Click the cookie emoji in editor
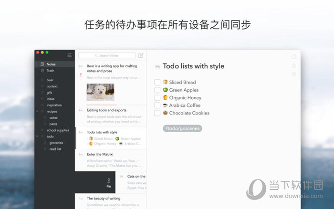Viewport: 334px width, 209px height. pyautogui.click(x=165, y=113)
